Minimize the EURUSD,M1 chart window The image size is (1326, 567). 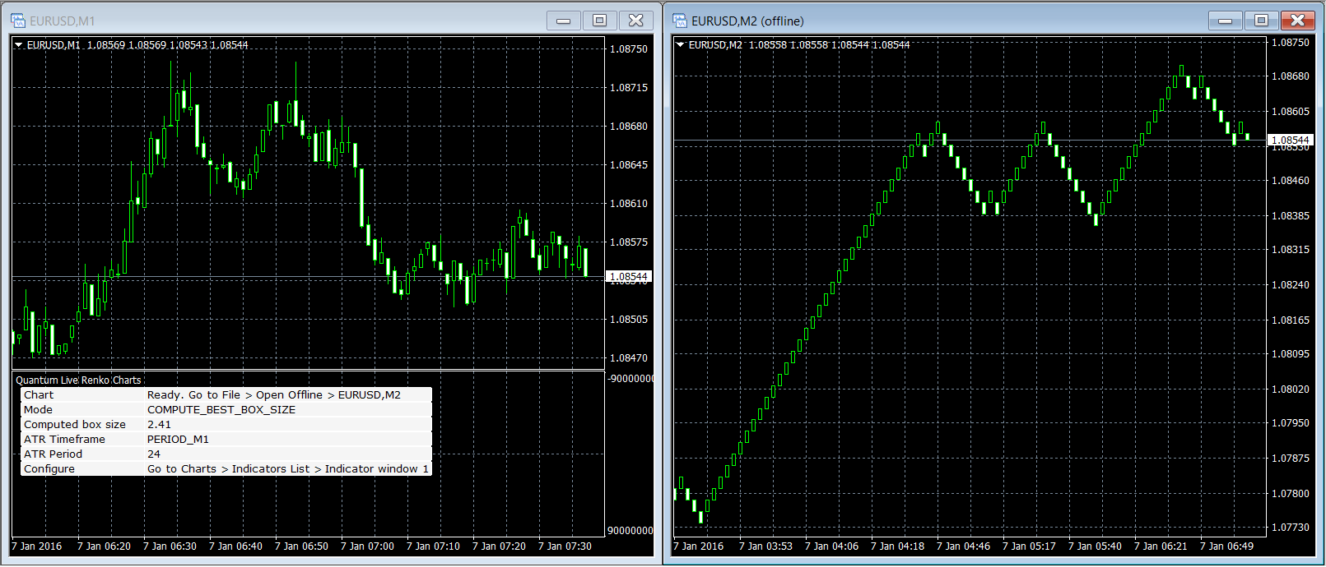tap(564, 21)
